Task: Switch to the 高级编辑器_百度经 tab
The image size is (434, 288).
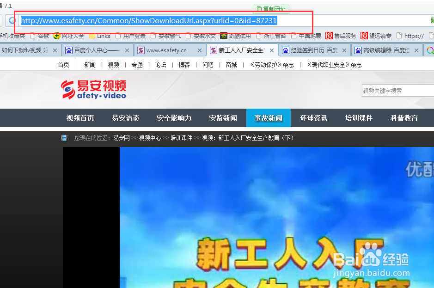Action: tap(386, 50)
